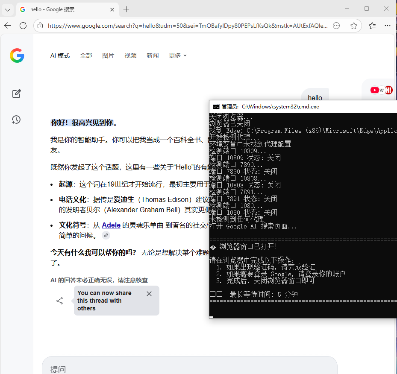This screenshot has height=374, width=397.
Task: Close the 'hello - Google 搜索' tab
Action: [112, 10]
